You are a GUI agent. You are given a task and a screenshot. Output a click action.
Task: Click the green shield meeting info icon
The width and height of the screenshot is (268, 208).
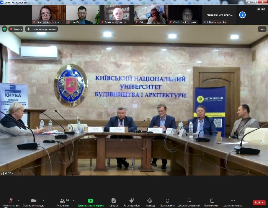[4, 29]
